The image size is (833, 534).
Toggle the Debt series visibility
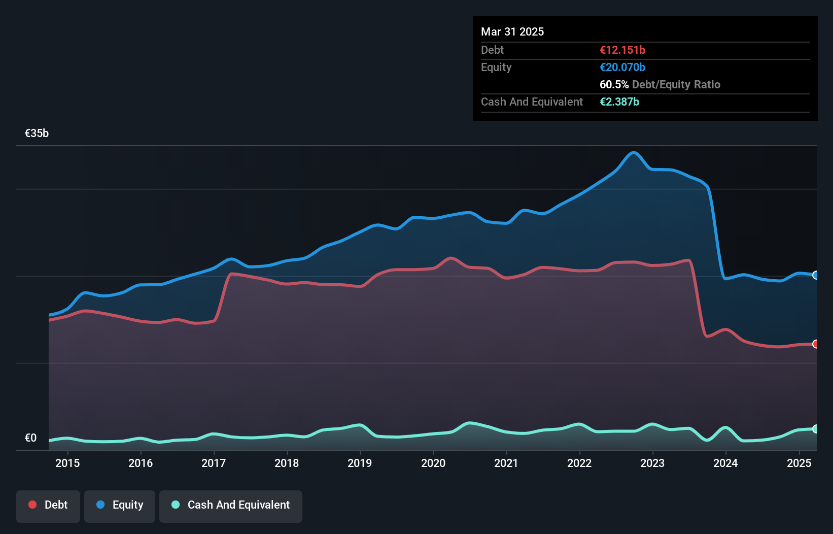pyautogui.click(x=48, y=505)
